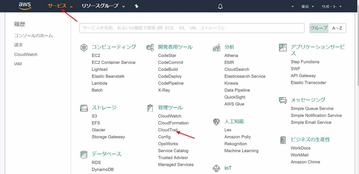Screen dimensions: 359x174
Task: Collapse the サービス menu
Action: click(x=57, y=6)
